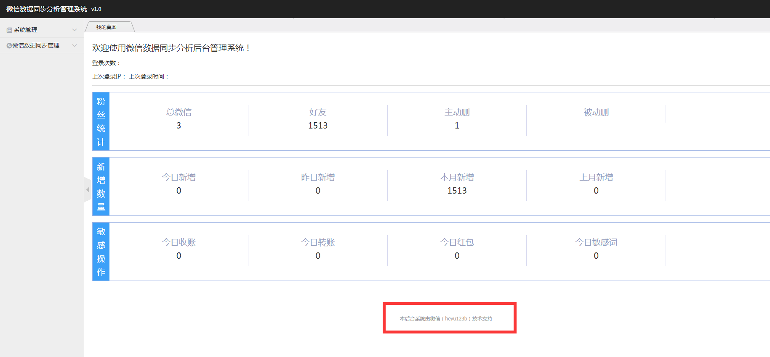The image size is (770, 357).
Task: Click the 今日转账 value 0
Action: 318,256
